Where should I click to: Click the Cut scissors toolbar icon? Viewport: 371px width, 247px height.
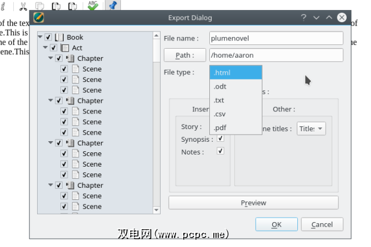[x=23, y=6]
